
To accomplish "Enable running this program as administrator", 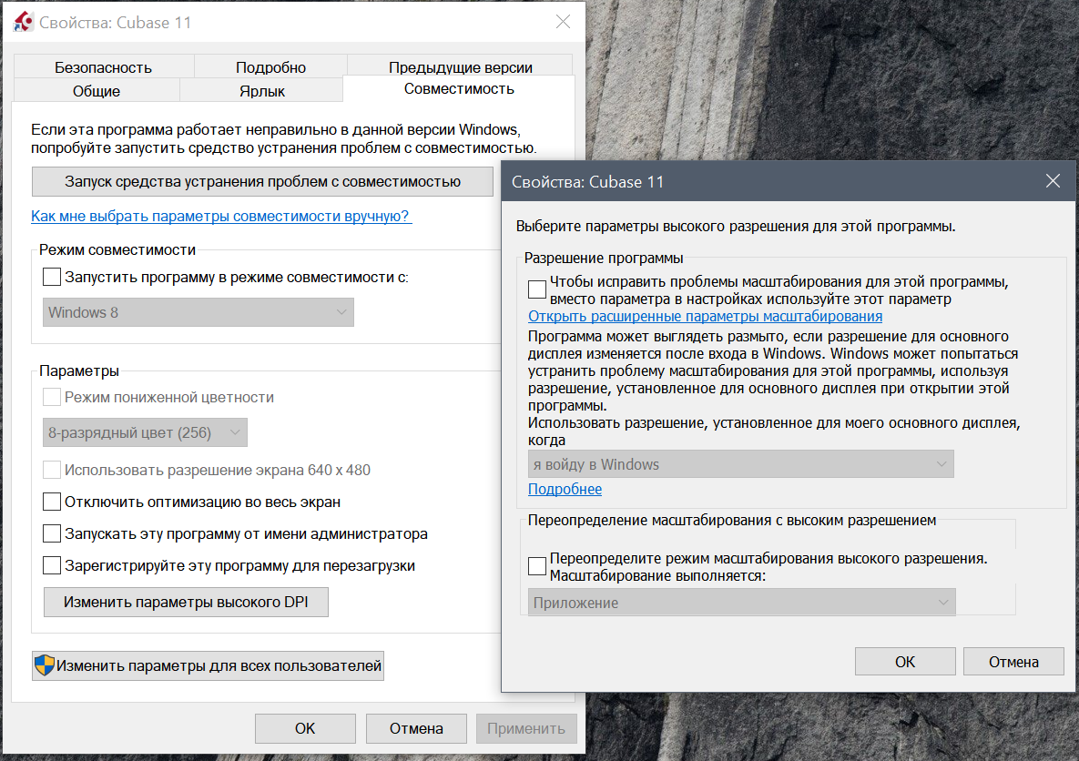I will pos(52,533).
